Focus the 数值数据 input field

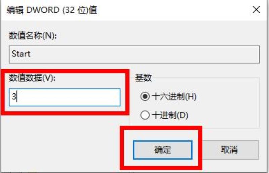tap(65, 97)
